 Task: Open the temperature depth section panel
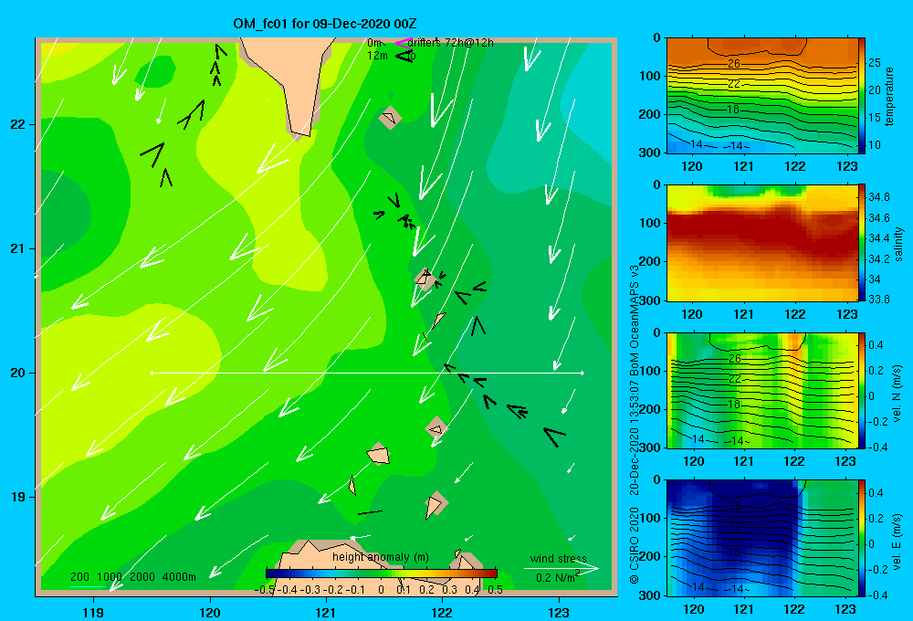[x=762, y=96]
